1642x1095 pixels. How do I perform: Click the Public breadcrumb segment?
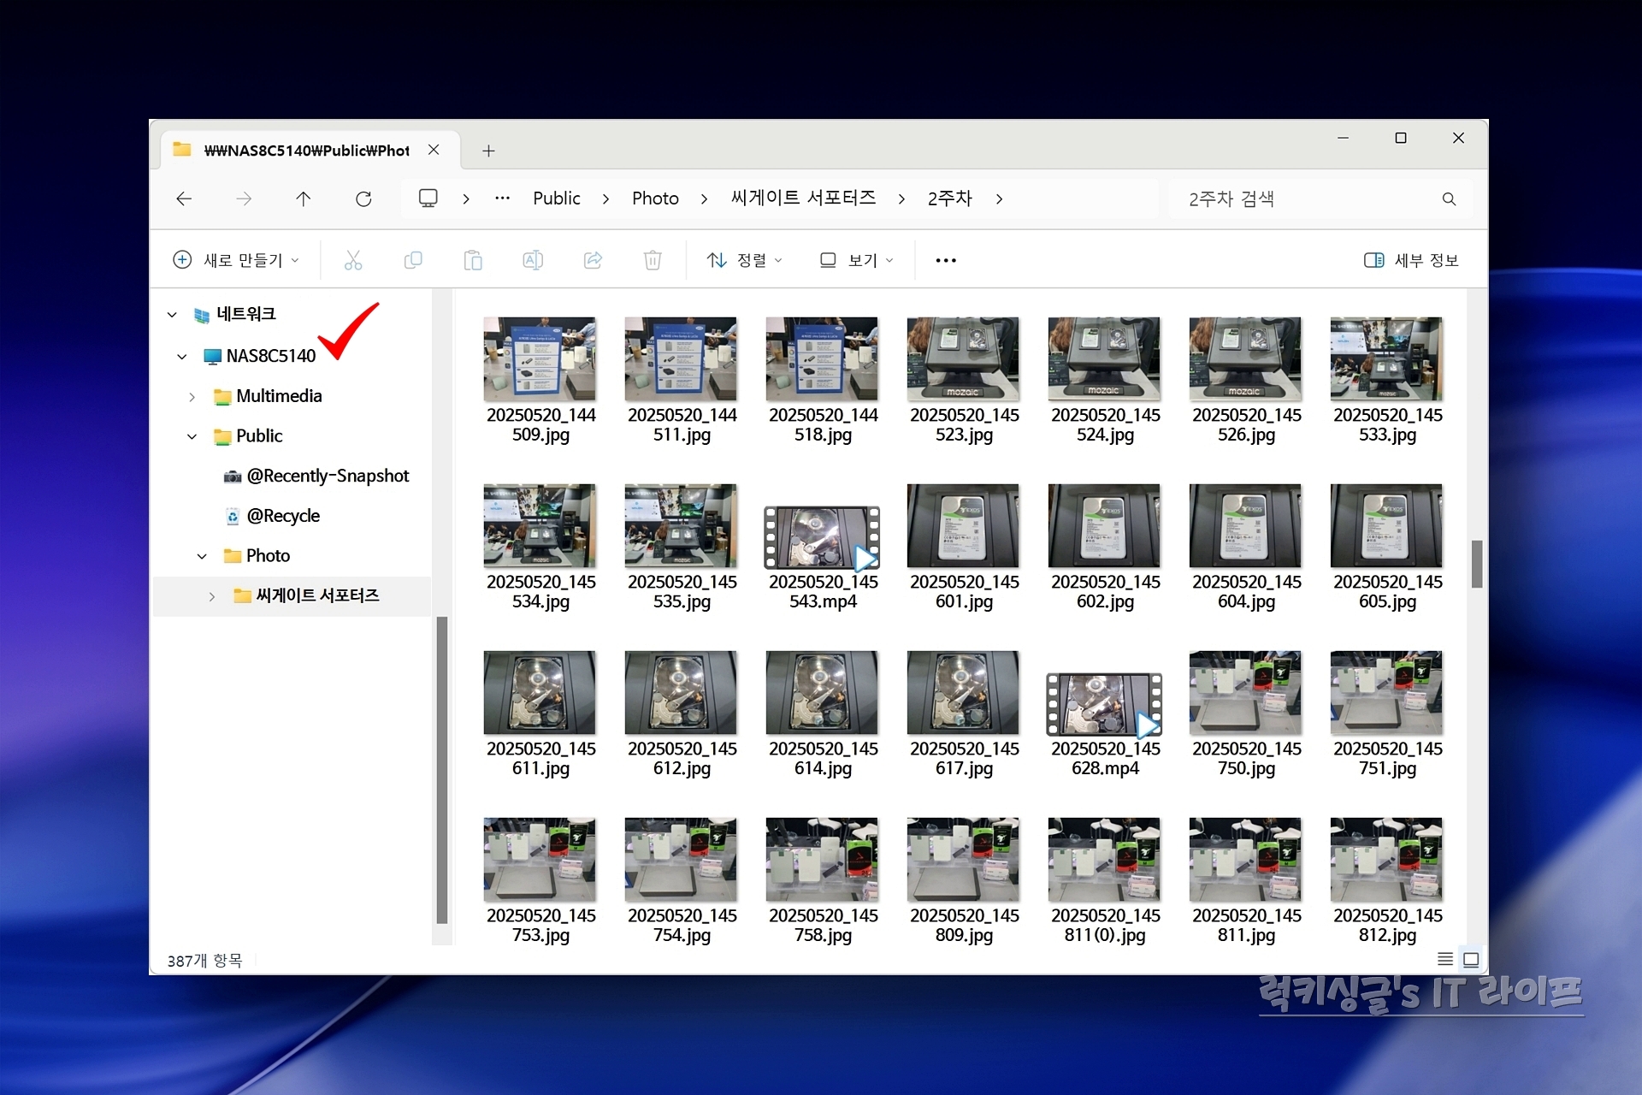point(557,198)
